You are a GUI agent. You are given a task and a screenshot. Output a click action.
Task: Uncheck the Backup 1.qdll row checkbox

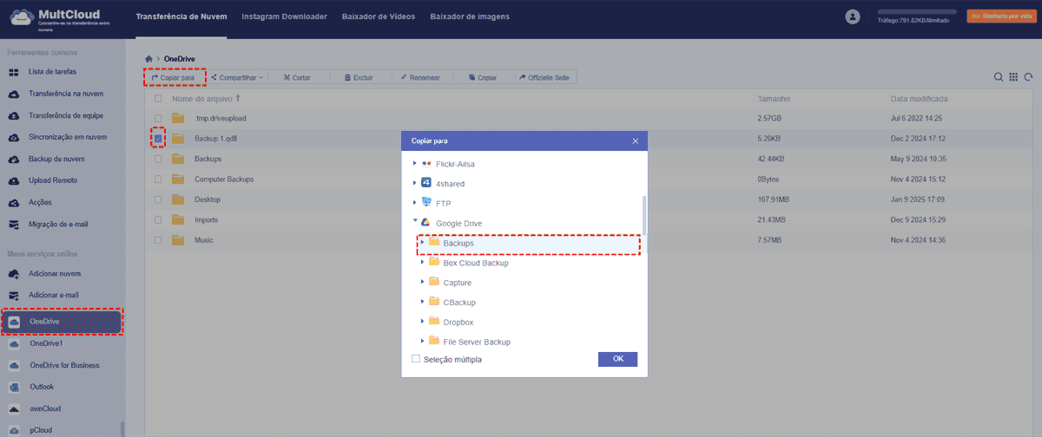pos(158,138)
